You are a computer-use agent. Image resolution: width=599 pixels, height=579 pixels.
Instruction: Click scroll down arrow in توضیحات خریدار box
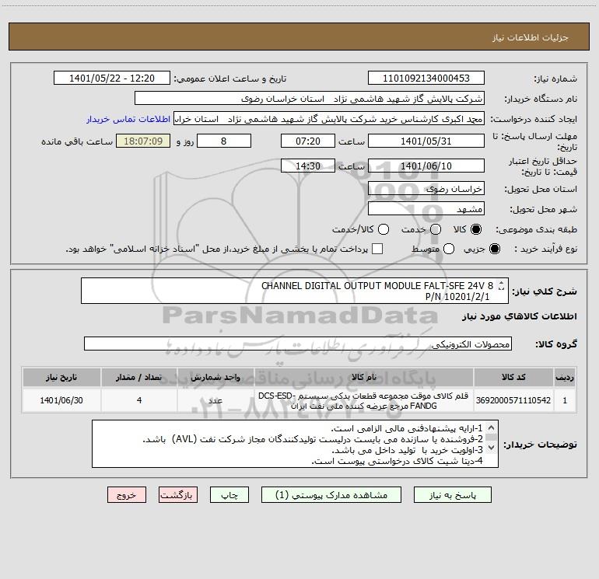(492, 447)
